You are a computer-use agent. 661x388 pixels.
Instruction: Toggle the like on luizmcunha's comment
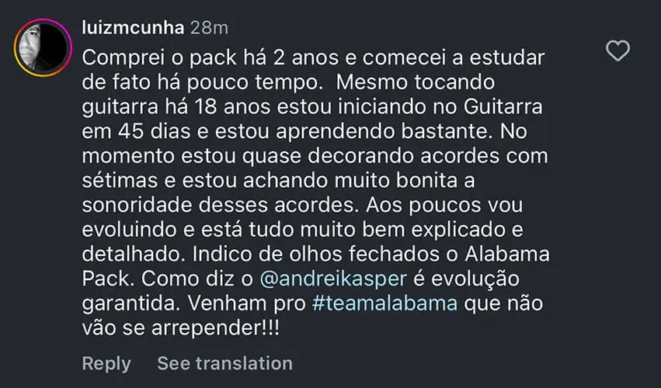[x=618, y=50]
